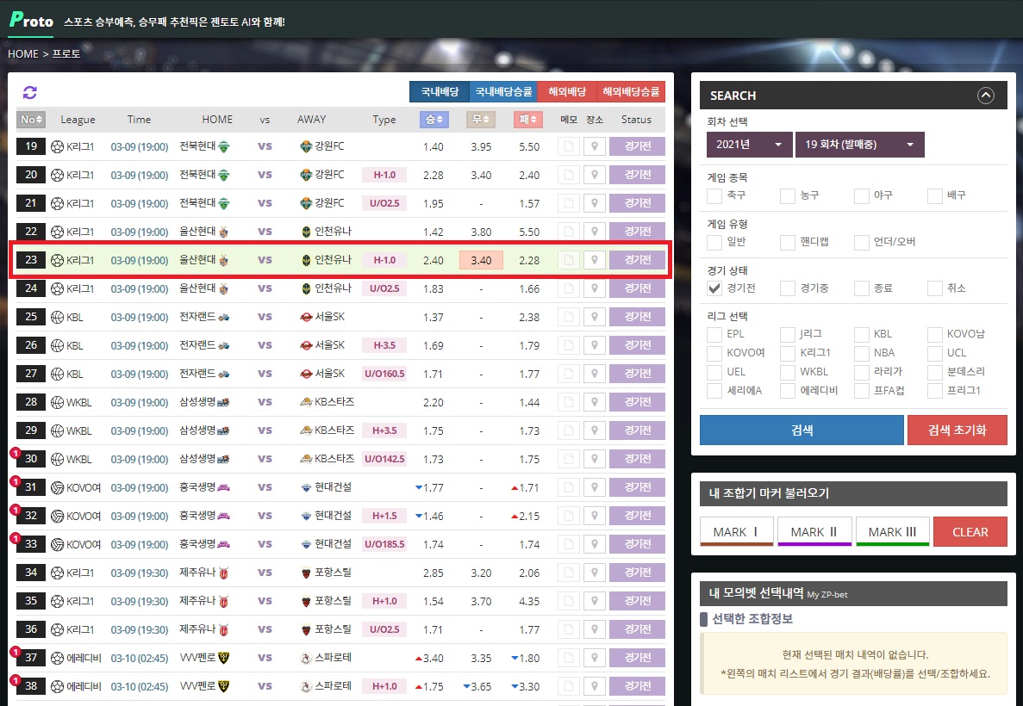Load the MARK II marker
Viewport: 1023px width, 706px height.
pyautogui.click(x=814, y=532)
